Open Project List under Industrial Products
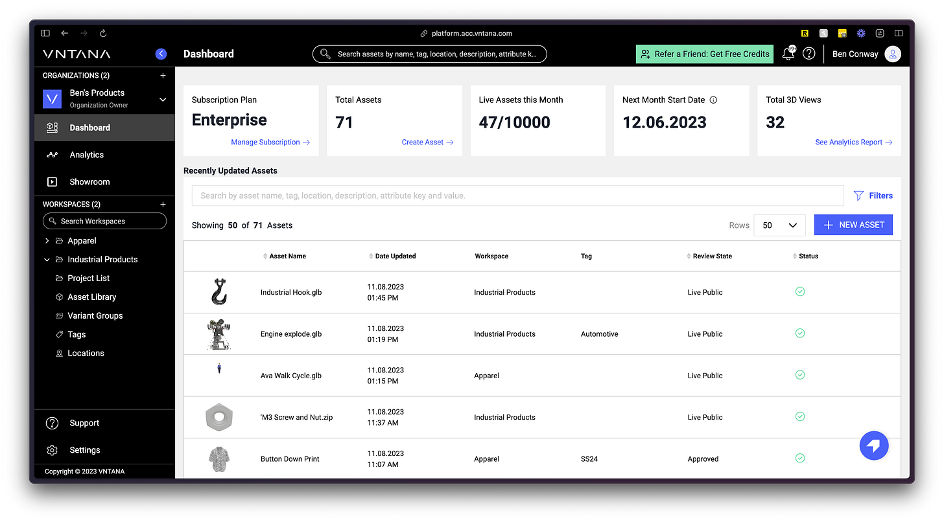944x522 pixels. tap(88, 278)
